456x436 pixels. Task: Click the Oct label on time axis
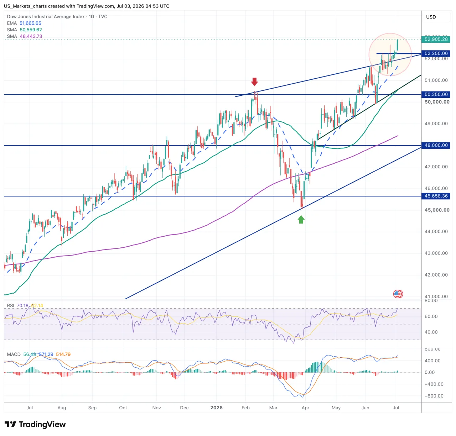pyautogui.click(x=123, y=408)
